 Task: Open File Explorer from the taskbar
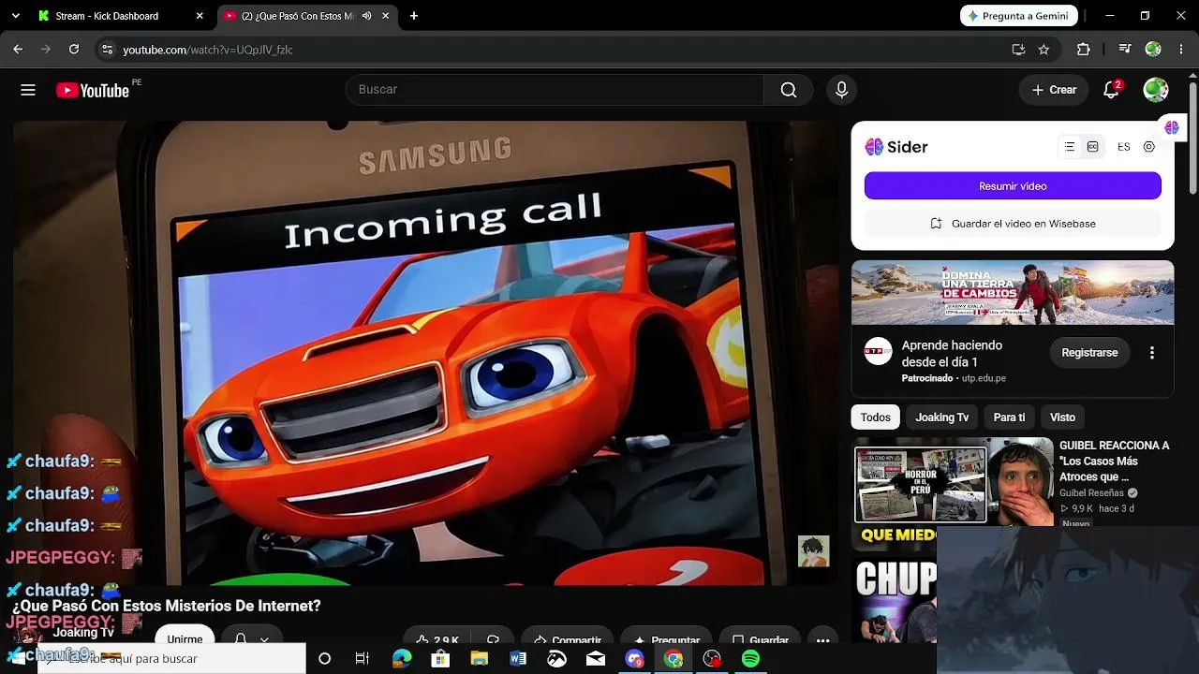(x=479, y=659)
